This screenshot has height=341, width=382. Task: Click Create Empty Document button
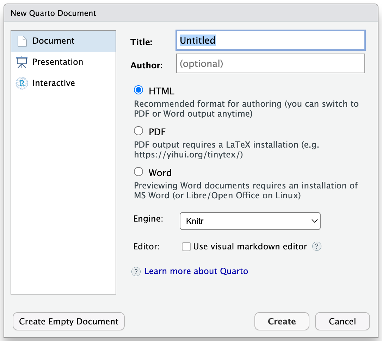click(69, 321)
